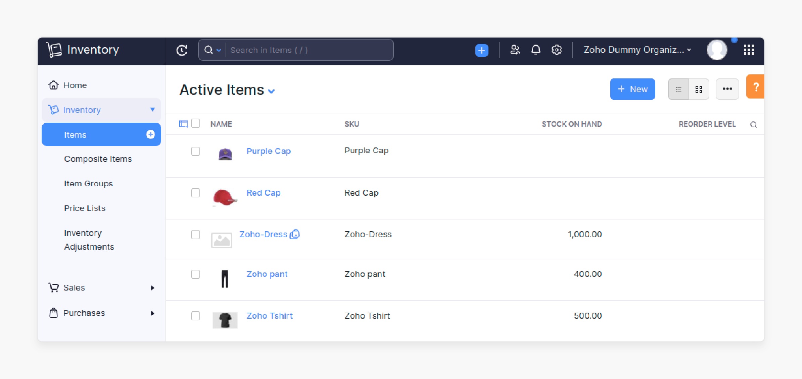The image size is (802, 379).
Task: Click the Zoho Tshirt thumbnail image
Action: pos(225,320)
